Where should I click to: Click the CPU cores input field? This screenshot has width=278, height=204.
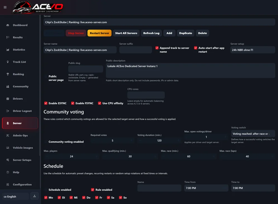click(146, 95)
